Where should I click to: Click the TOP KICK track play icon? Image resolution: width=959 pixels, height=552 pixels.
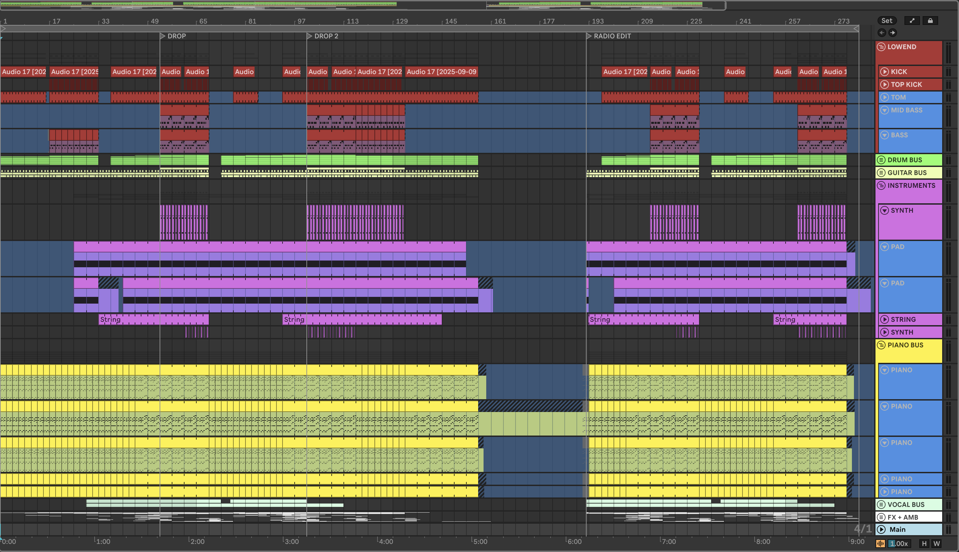click(x=884, y=84)
